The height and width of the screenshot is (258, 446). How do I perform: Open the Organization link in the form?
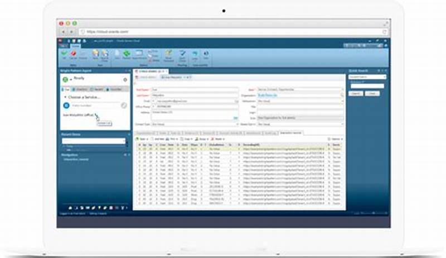268,95
